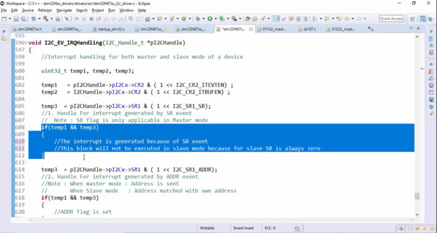Click the vertical scrollbar thumb

pyautogui.click(x=418, y=196)
